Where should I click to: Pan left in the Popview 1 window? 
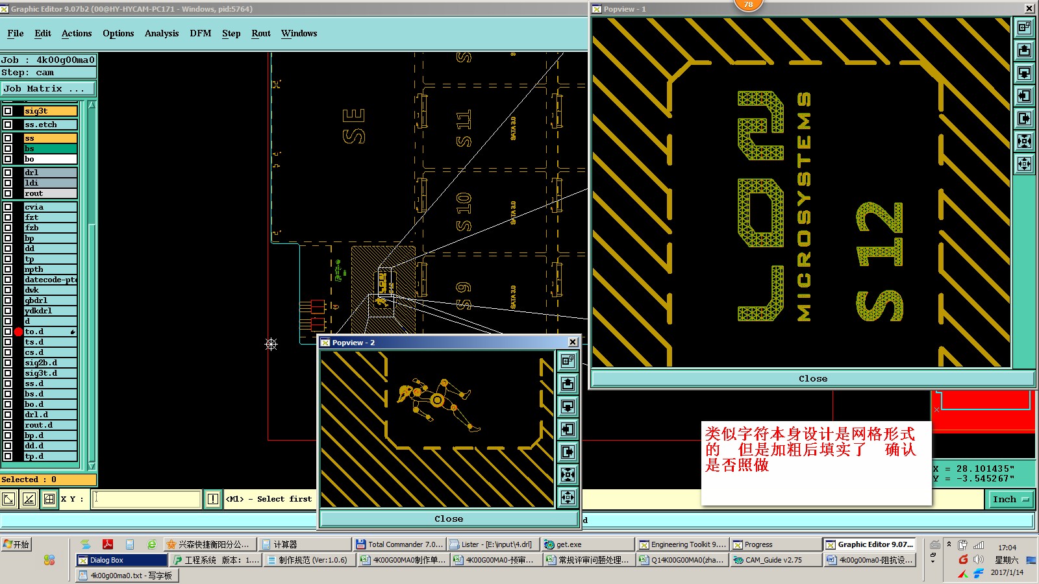[1024, 95]
